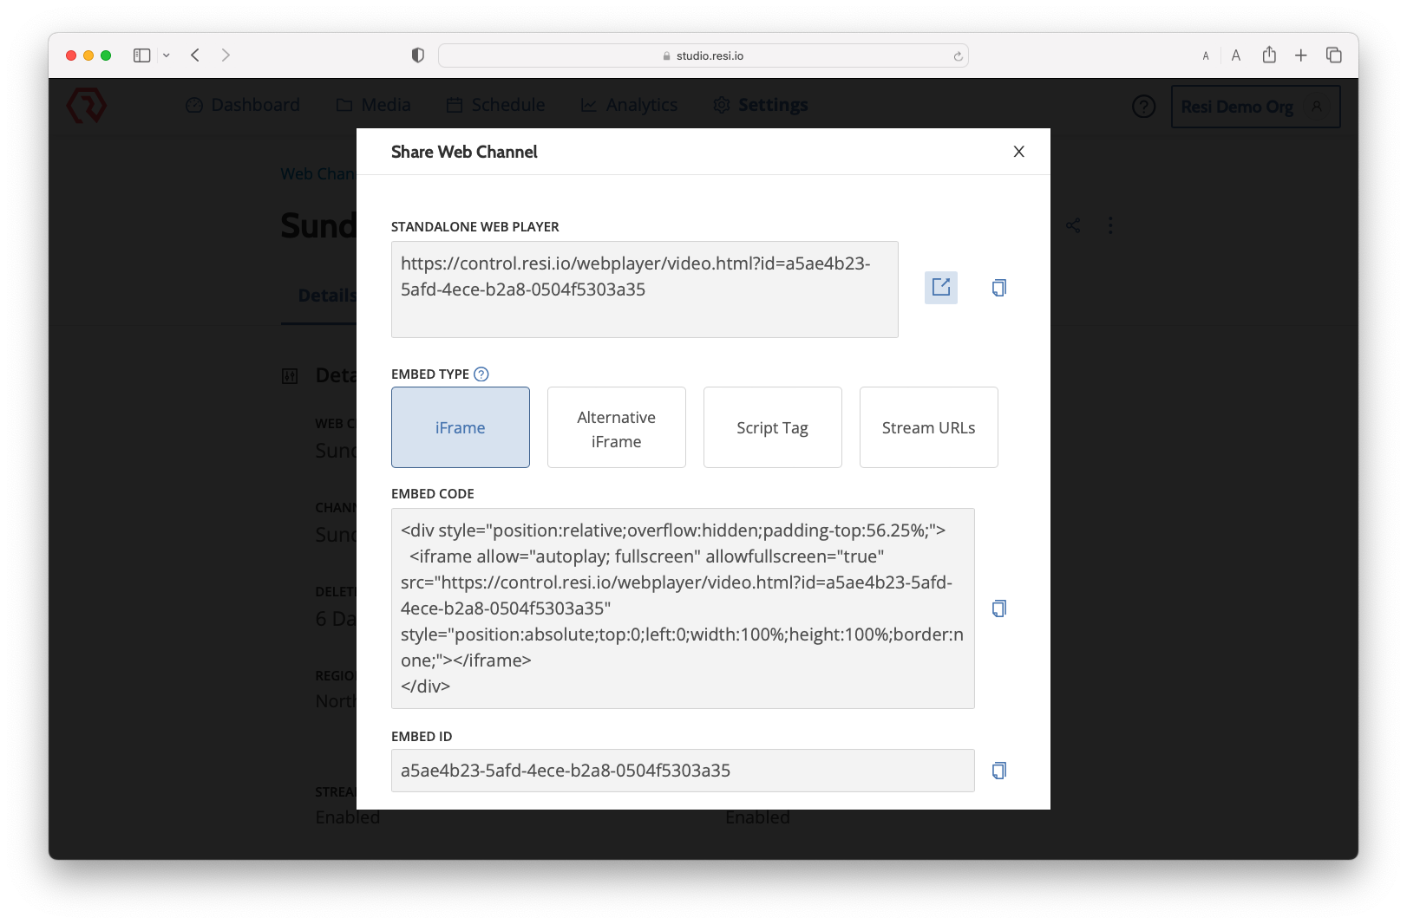Open the Resi Demo Org account menu
Image resolution: width=1407 pixels, height=924 pixels.
(1255, 107)
